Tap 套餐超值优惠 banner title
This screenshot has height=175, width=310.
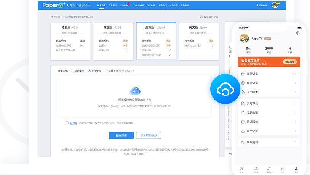coord(250,61)
